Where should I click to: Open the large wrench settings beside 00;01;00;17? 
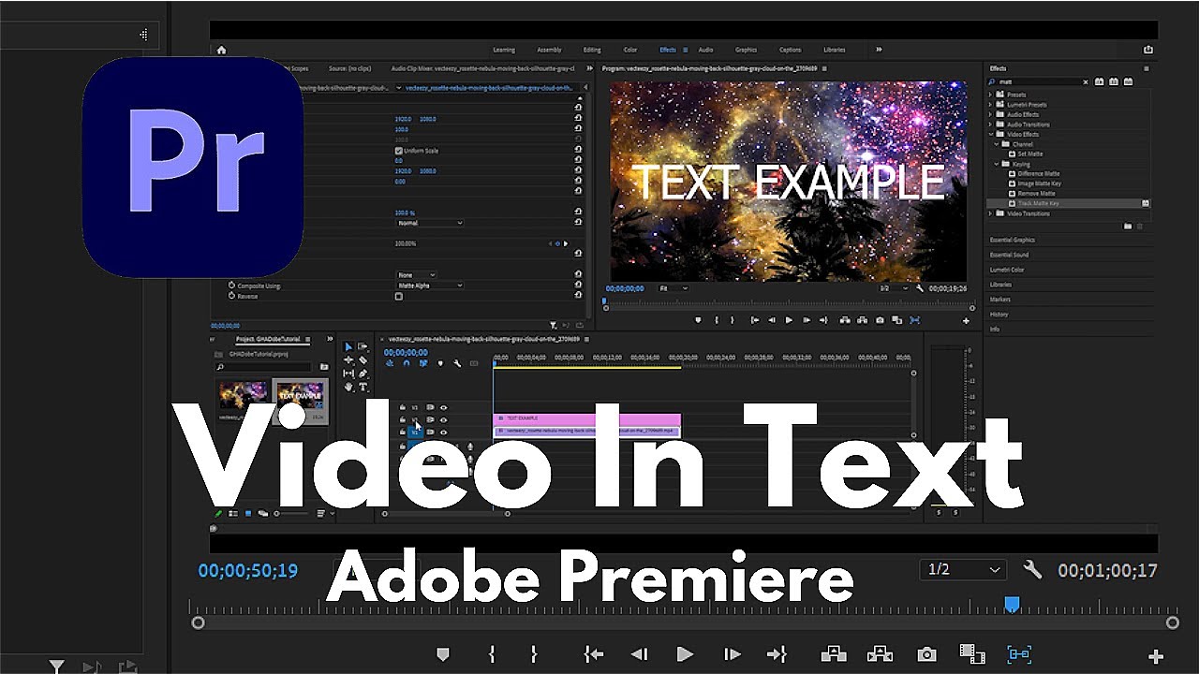pyautogui.click(x=1033, y=569)
